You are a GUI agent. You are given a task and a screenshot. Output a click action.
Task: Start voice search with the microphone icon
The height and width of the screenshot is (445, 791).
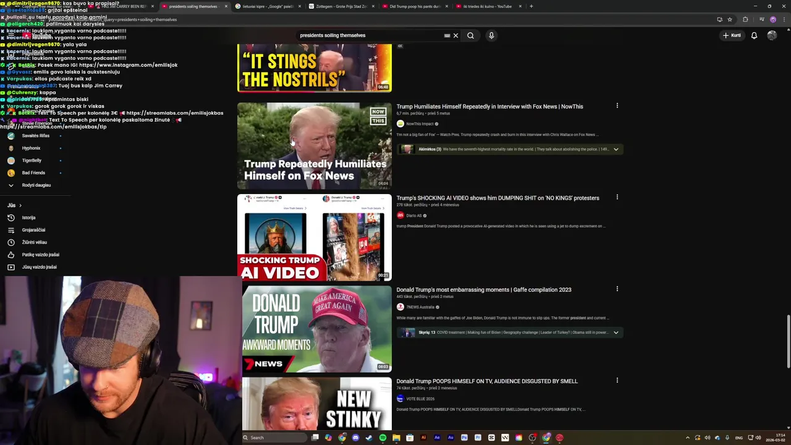click(x=491, y=35)
